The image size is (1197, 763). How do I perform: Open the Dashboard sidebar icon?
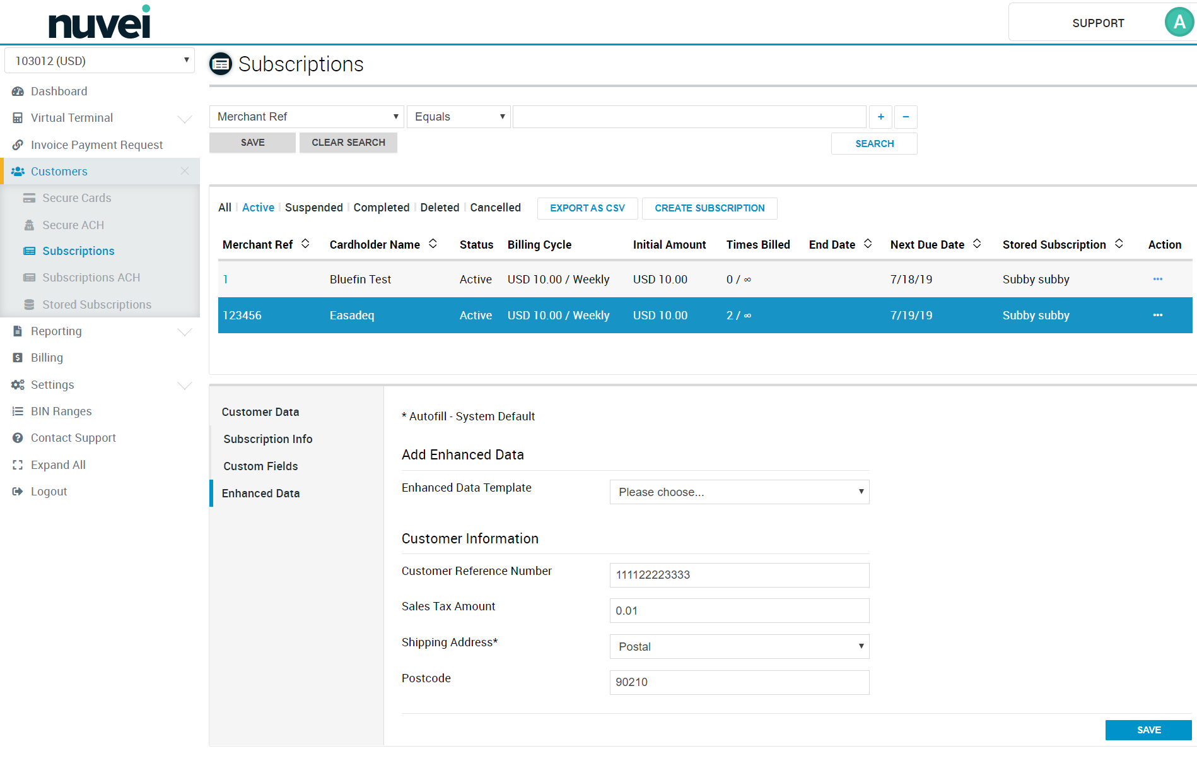pyautogui.click(x=18, y=92)
